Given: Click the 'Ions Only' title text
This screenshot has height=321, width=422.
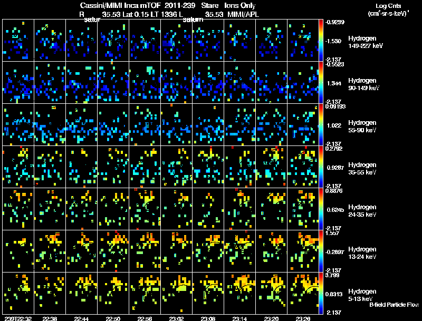Looking at the screenshot, I should (240, 6).
